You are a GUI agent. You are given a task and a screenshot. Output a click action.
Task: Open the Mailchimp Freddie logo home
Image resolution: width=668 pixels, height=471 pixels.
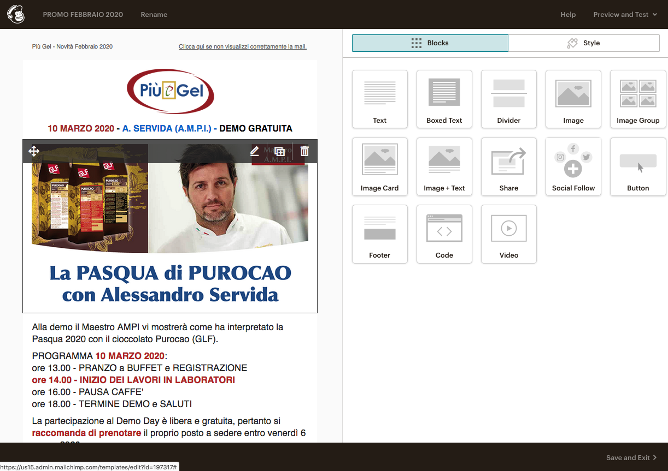coord(16,15)
